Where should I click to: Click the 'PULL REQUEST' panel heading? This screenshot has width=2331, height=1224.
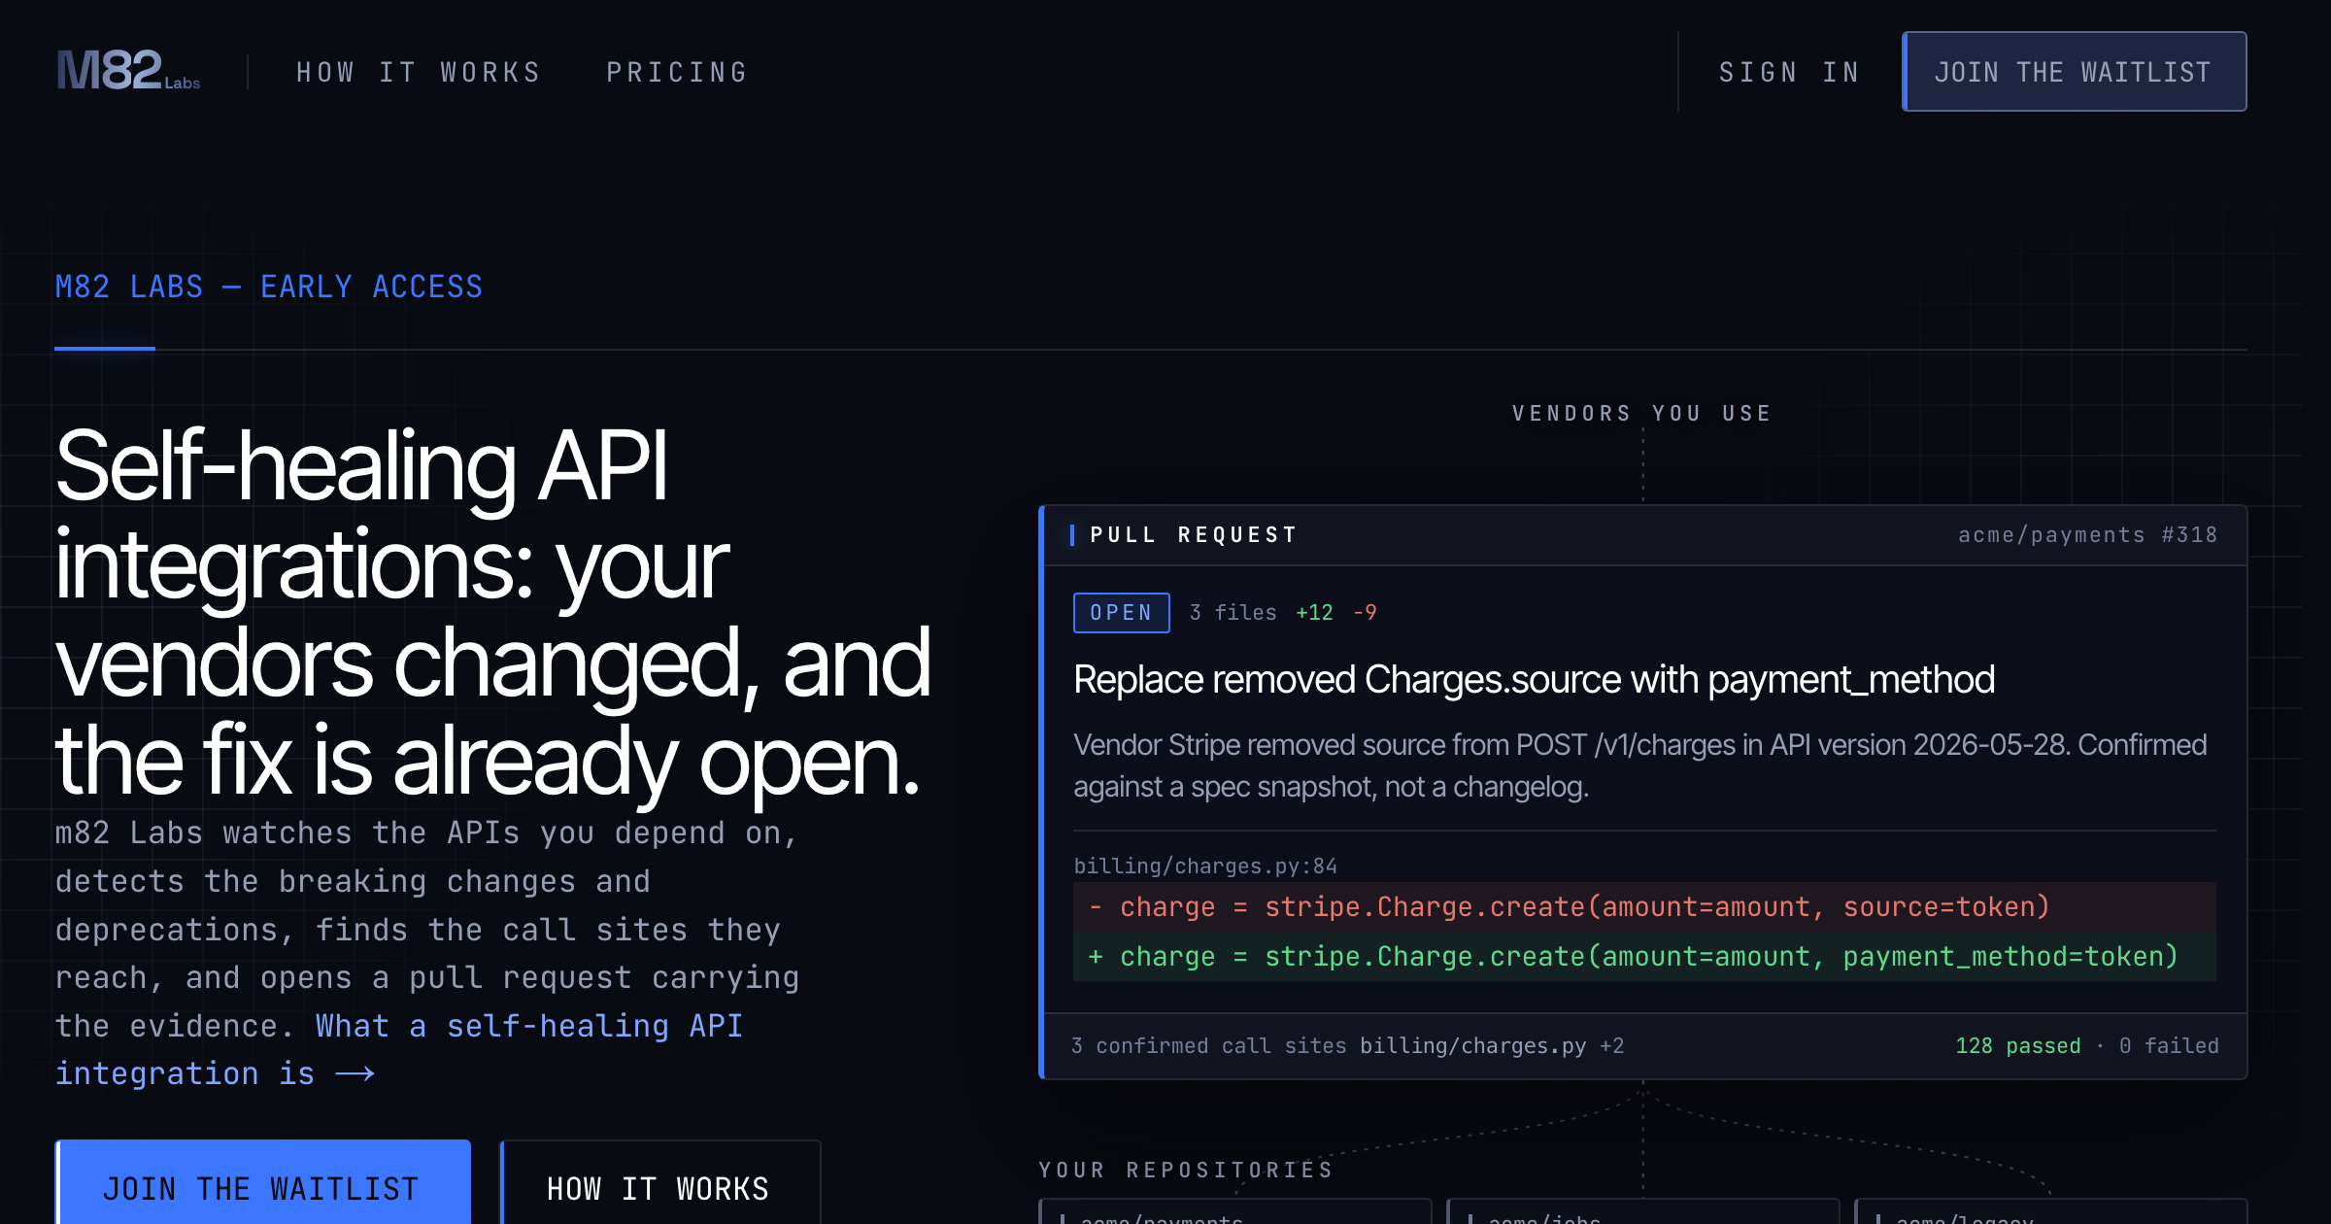click(x=1194, y=535)
